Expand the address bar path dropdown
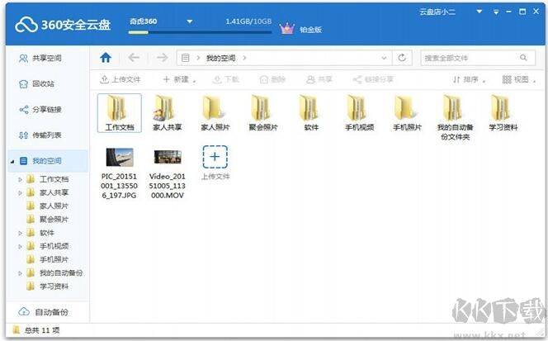 click(384, 58)
